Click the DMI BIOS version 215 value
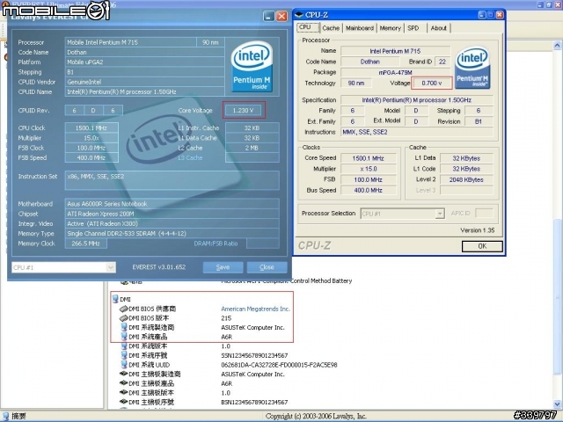 [226, 318]
